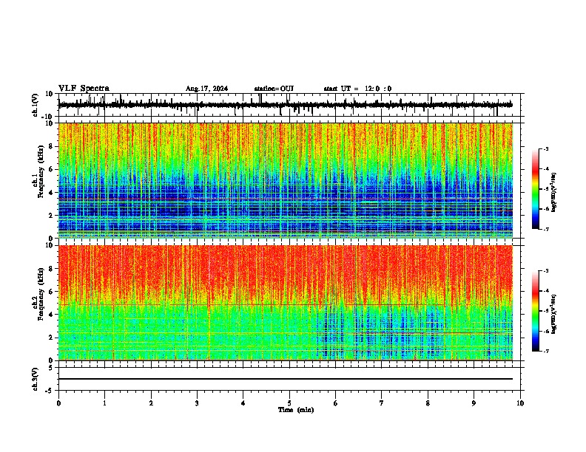Click the "Time (min)" axis label

[296, 410]
